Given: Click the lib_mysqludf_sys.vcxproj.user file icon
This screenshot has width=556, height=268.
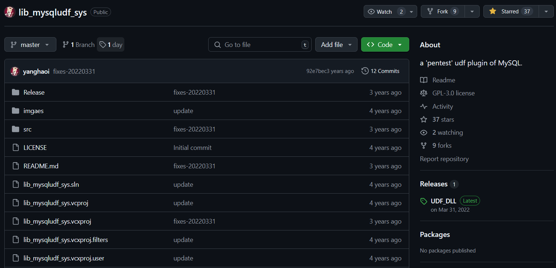Looking at the screenshot, I should (16, 258).
